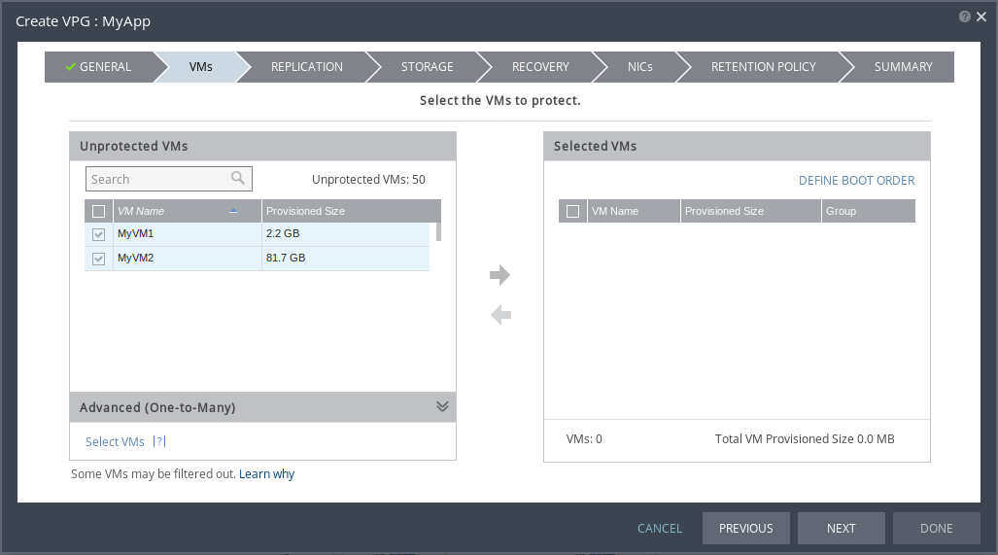Check select-all in Unprotected VMs header

(x=98, y=211)
